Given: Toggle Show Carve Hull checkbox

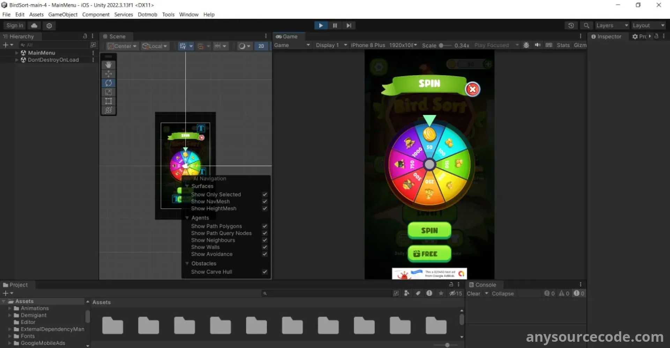Looking at the screenshot, I should tap(265, 272).
